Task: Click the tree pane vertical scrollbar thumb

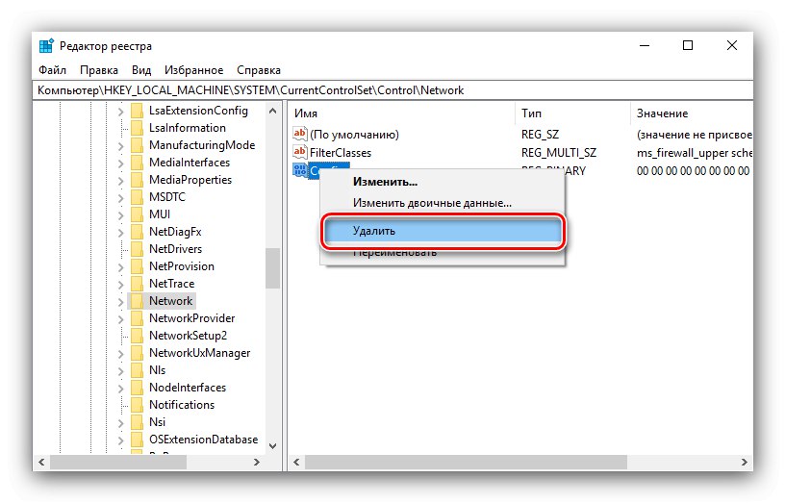Action: [x=273, y=268]
